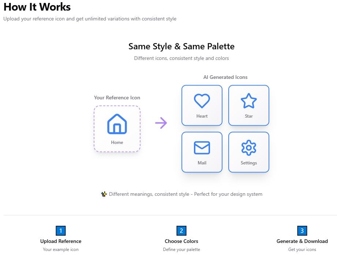Click the step 2 numbered badge

coord(181,231)
